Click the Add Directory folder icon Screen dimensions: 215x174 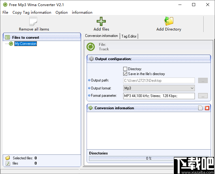(169, 21)
